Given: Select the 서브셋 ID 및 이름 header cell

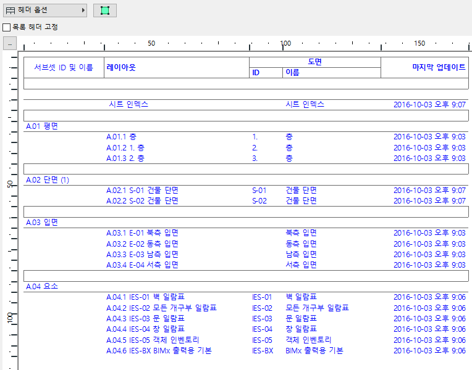Looking at the screenshot, I should (x=64, y=68).
